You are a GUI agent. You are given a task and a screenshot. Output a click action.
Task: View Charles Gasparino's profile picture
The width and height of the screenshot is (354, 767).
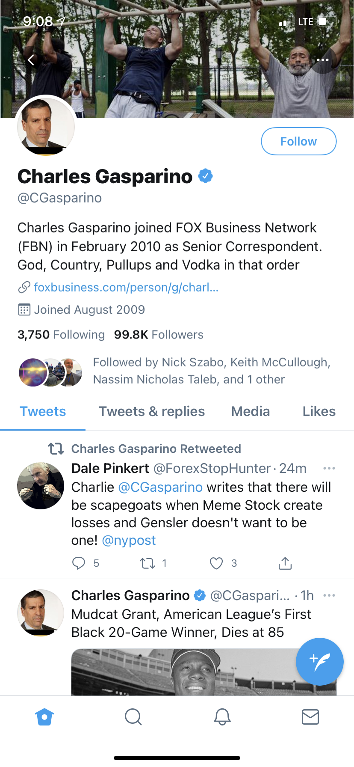coord(46,126)
